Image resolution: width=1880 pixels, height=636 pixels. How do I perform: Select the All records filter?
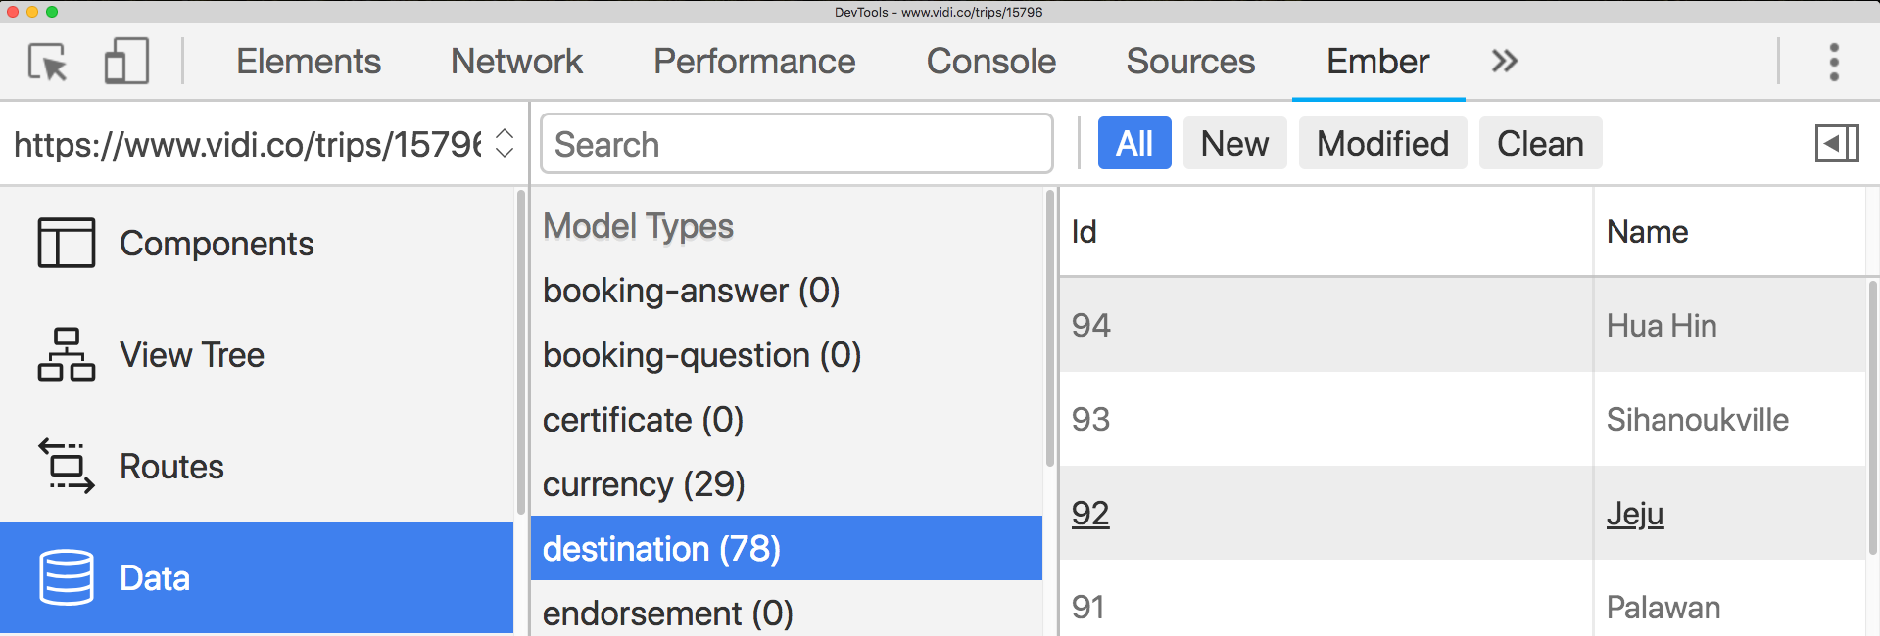click(1134, 144)
